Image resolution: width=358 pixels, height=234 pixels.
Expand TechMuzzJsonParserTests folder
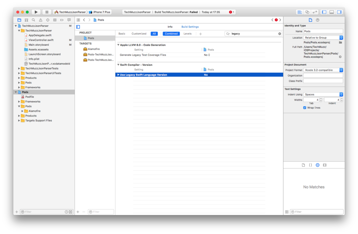pyautogui.click(x=19, y=68)
